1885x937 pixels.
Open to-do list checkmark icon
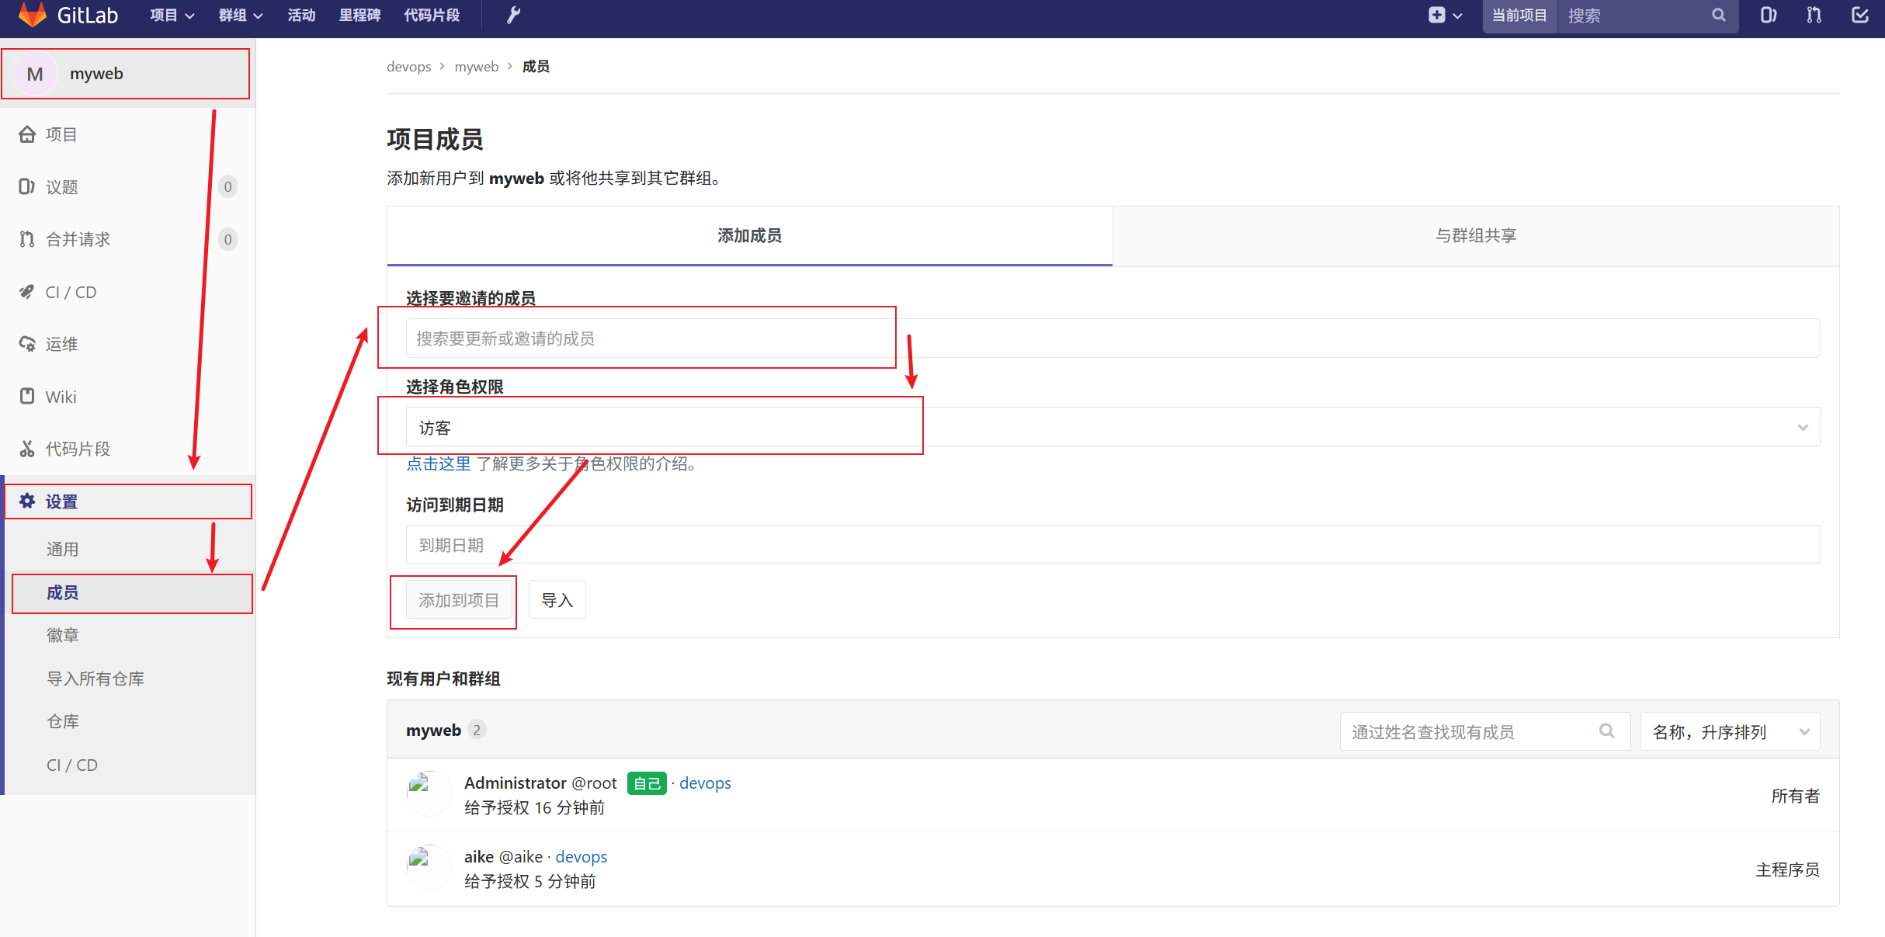[1860, 15]
